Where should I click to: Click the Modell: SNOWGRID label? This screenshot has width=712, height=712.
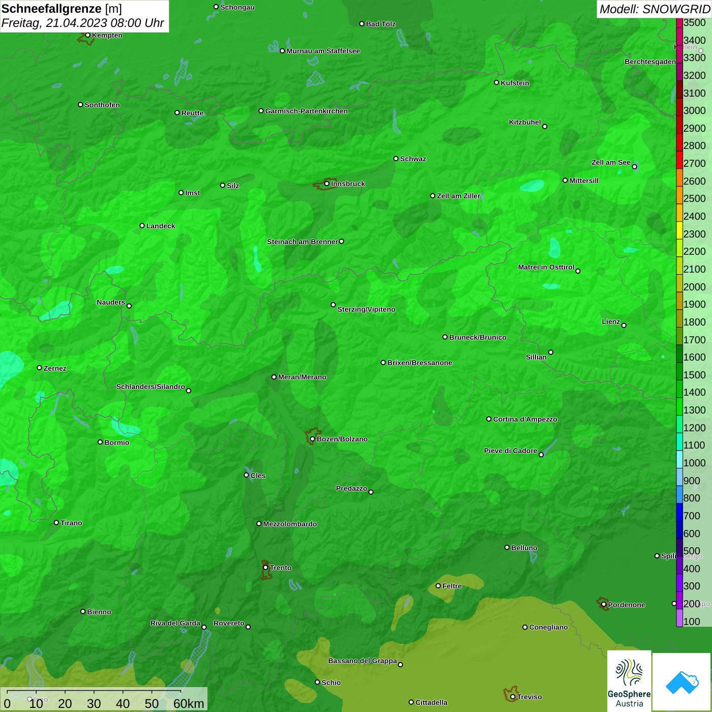655,9
